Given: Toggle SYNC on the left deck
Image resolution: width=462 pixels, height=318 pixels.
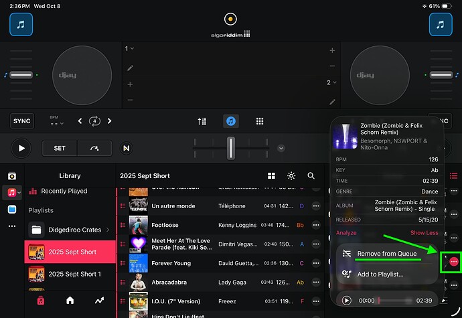Looking at the screenshot, I should (22, 121).
